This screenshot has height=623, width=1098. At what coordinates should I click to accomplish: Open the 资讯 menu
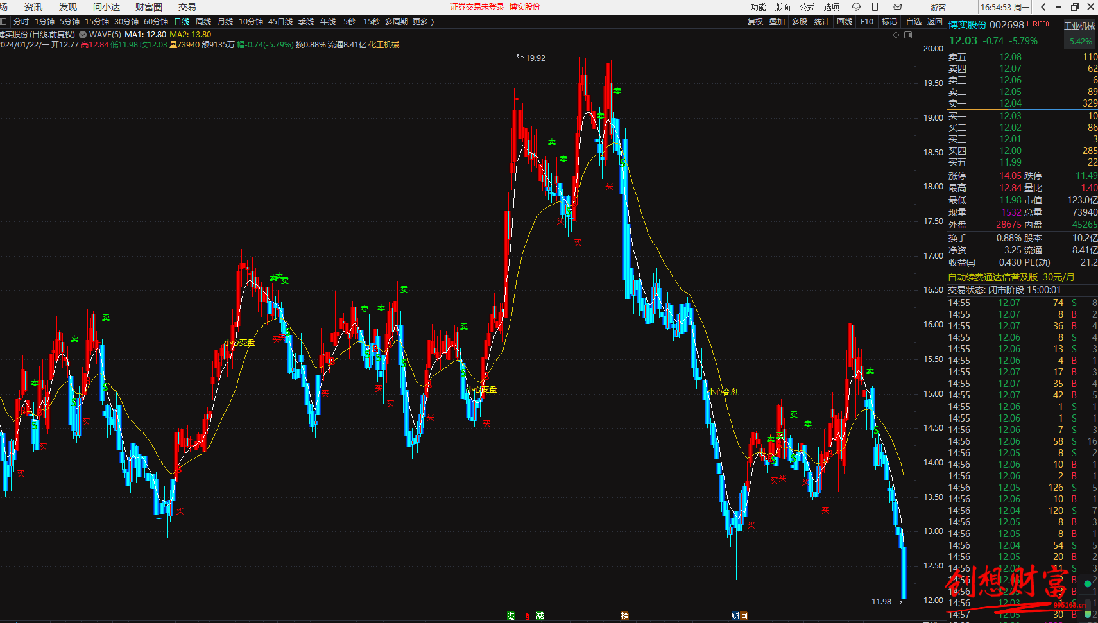[33, 7]
